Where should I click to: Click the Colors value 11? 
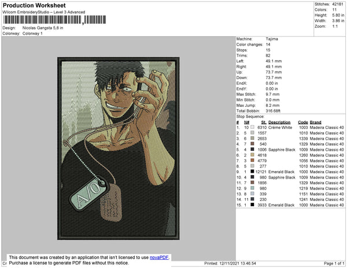point(334,10)
